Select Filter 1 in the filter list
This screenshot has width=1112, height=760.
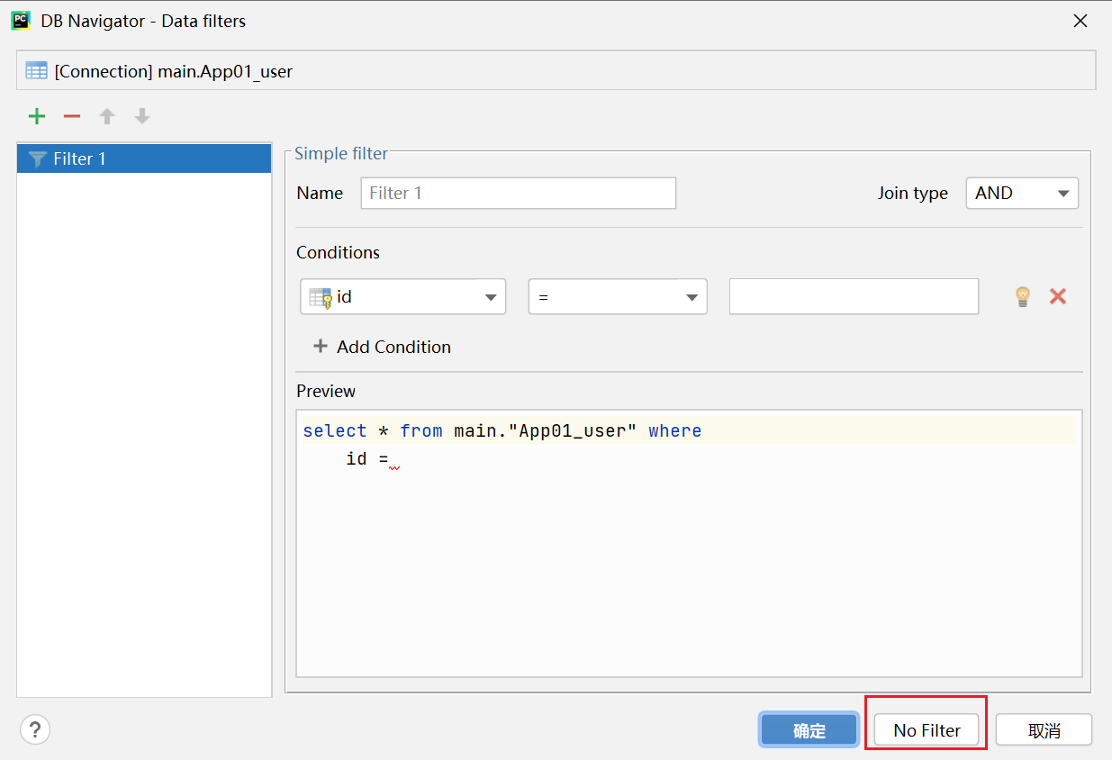[x=144, y=158]
